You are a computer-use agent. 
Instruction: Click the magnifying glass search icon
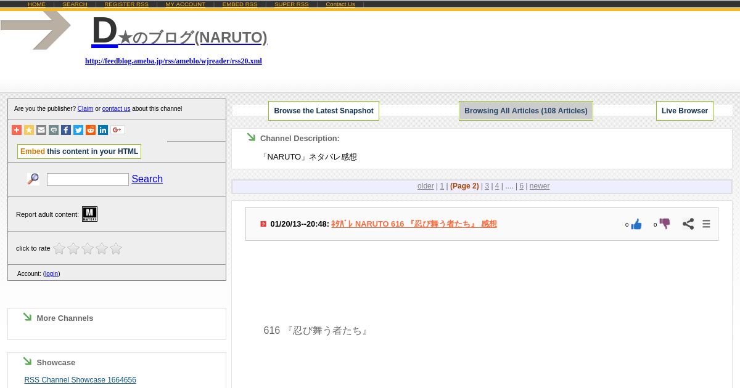pos(33,179)
